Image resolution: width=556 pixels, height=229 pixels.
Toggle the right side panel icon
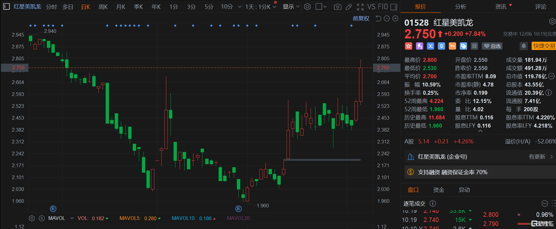tap(394, 7)
